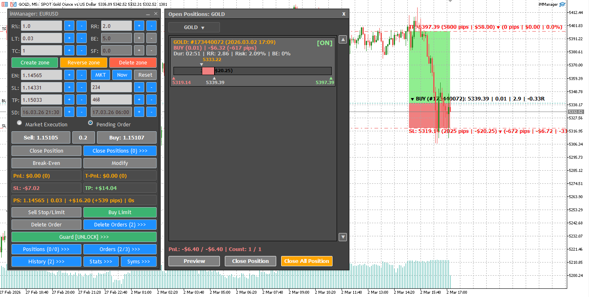Screen dimensions: 589x297
Task: Click the Create zone button
Action: point(35,63)
